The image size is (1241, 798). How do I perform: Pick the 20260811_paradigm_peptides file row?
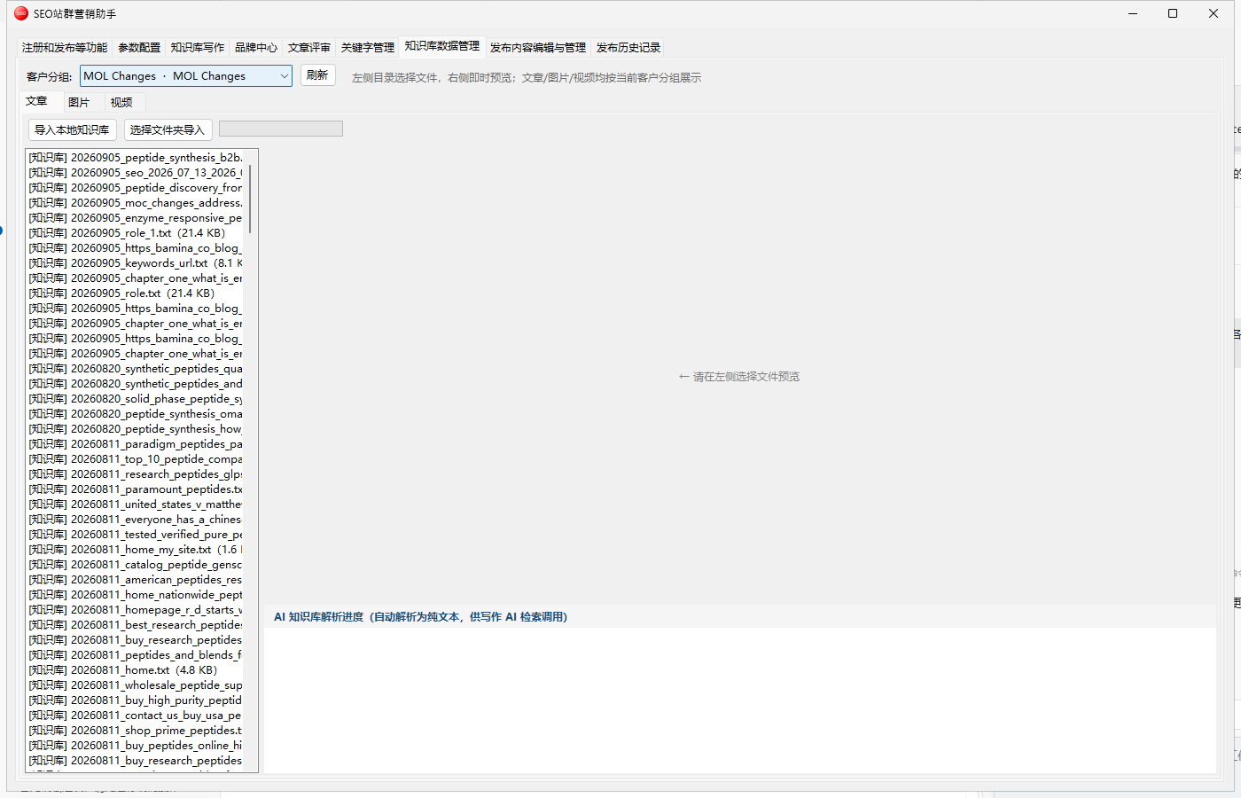[x=135, y=444]
